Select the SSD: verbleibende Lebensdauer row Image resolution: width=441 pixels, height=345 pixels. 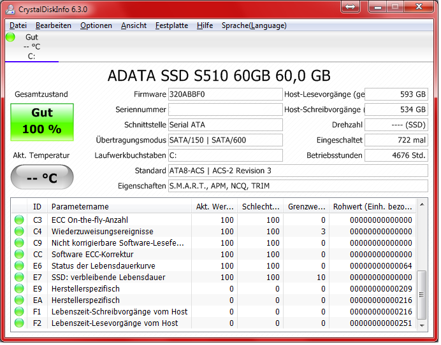pyautogui.click(x=213, y=278)
